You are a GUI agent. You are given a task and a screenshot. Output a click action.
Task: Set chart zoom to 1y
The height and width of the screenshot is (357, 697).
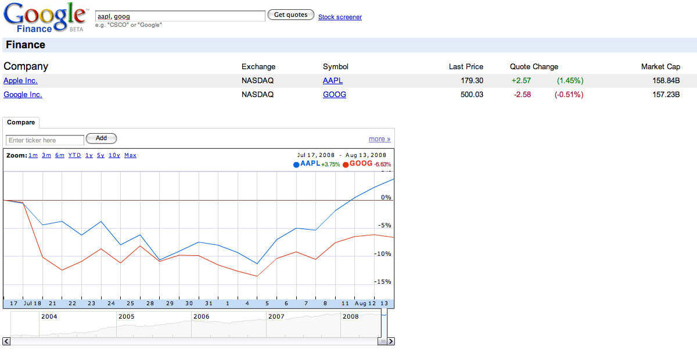(x=89, y=155)
